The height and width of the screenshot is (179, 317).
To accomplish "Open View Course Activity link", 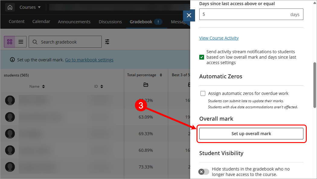I will coord(219,38).
